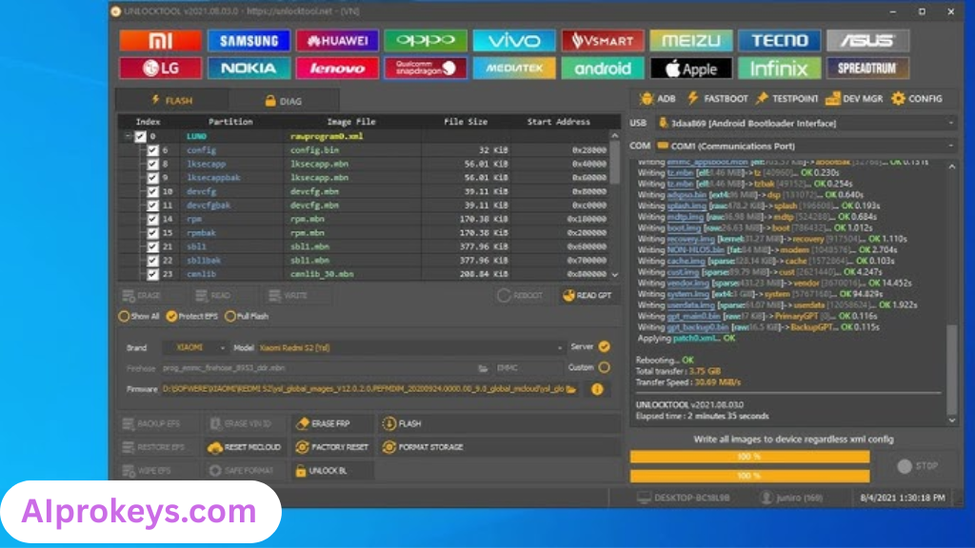This screenshot has width=975, height=548.
Task: Select the Nokia brand tile
Action: click(249, 68)
